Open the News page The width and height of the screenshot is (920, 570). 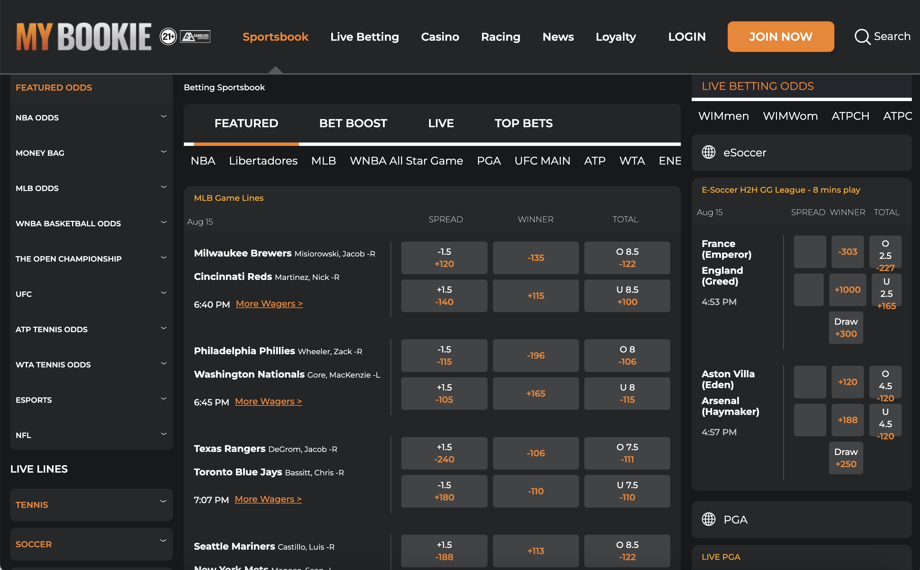(558, 37)
